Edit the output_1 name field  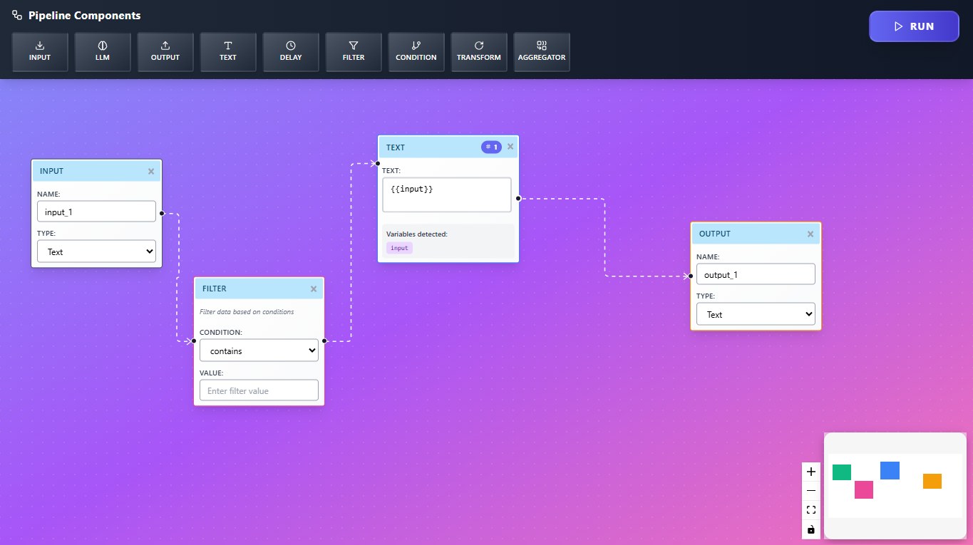pos(756,274)
